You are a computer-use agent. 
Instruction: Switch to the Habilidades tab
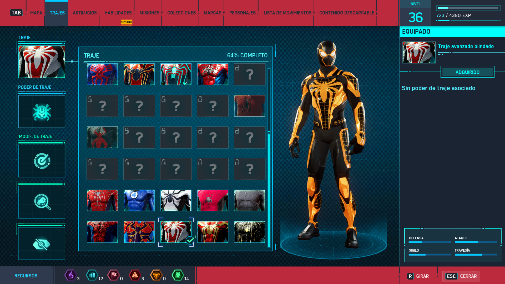pos(118,13)
